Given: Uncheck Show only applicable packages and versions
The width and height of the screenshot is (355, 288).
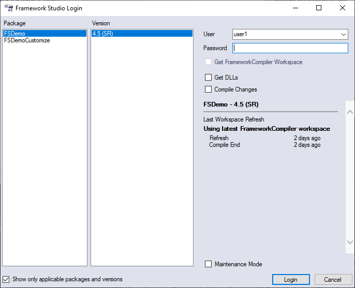Looking at the screenshot, I should (6, 279).
